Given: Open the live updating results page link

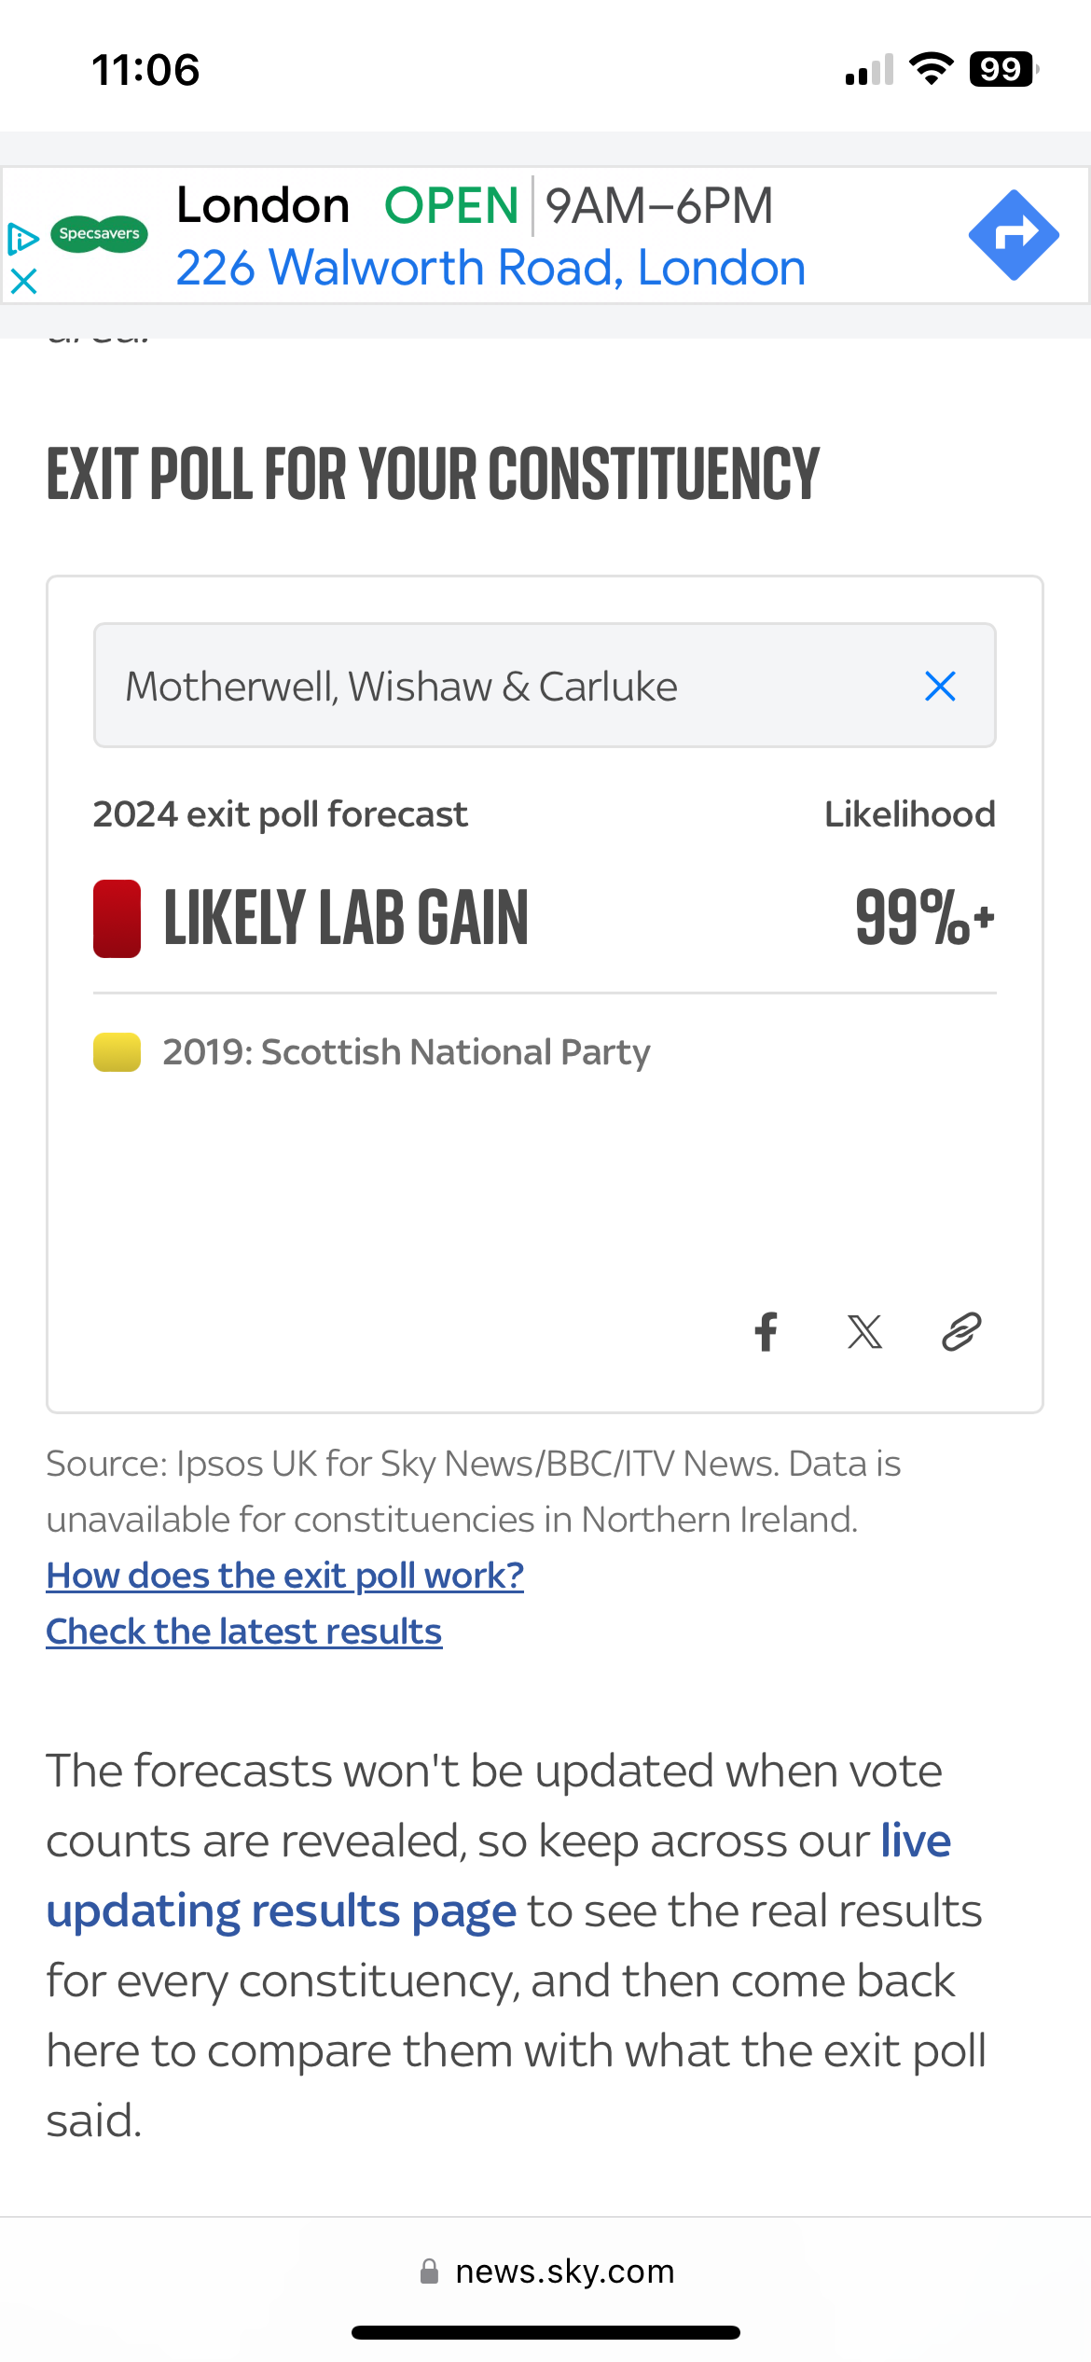Looking at the screenshot, I should coord(498,1875).
